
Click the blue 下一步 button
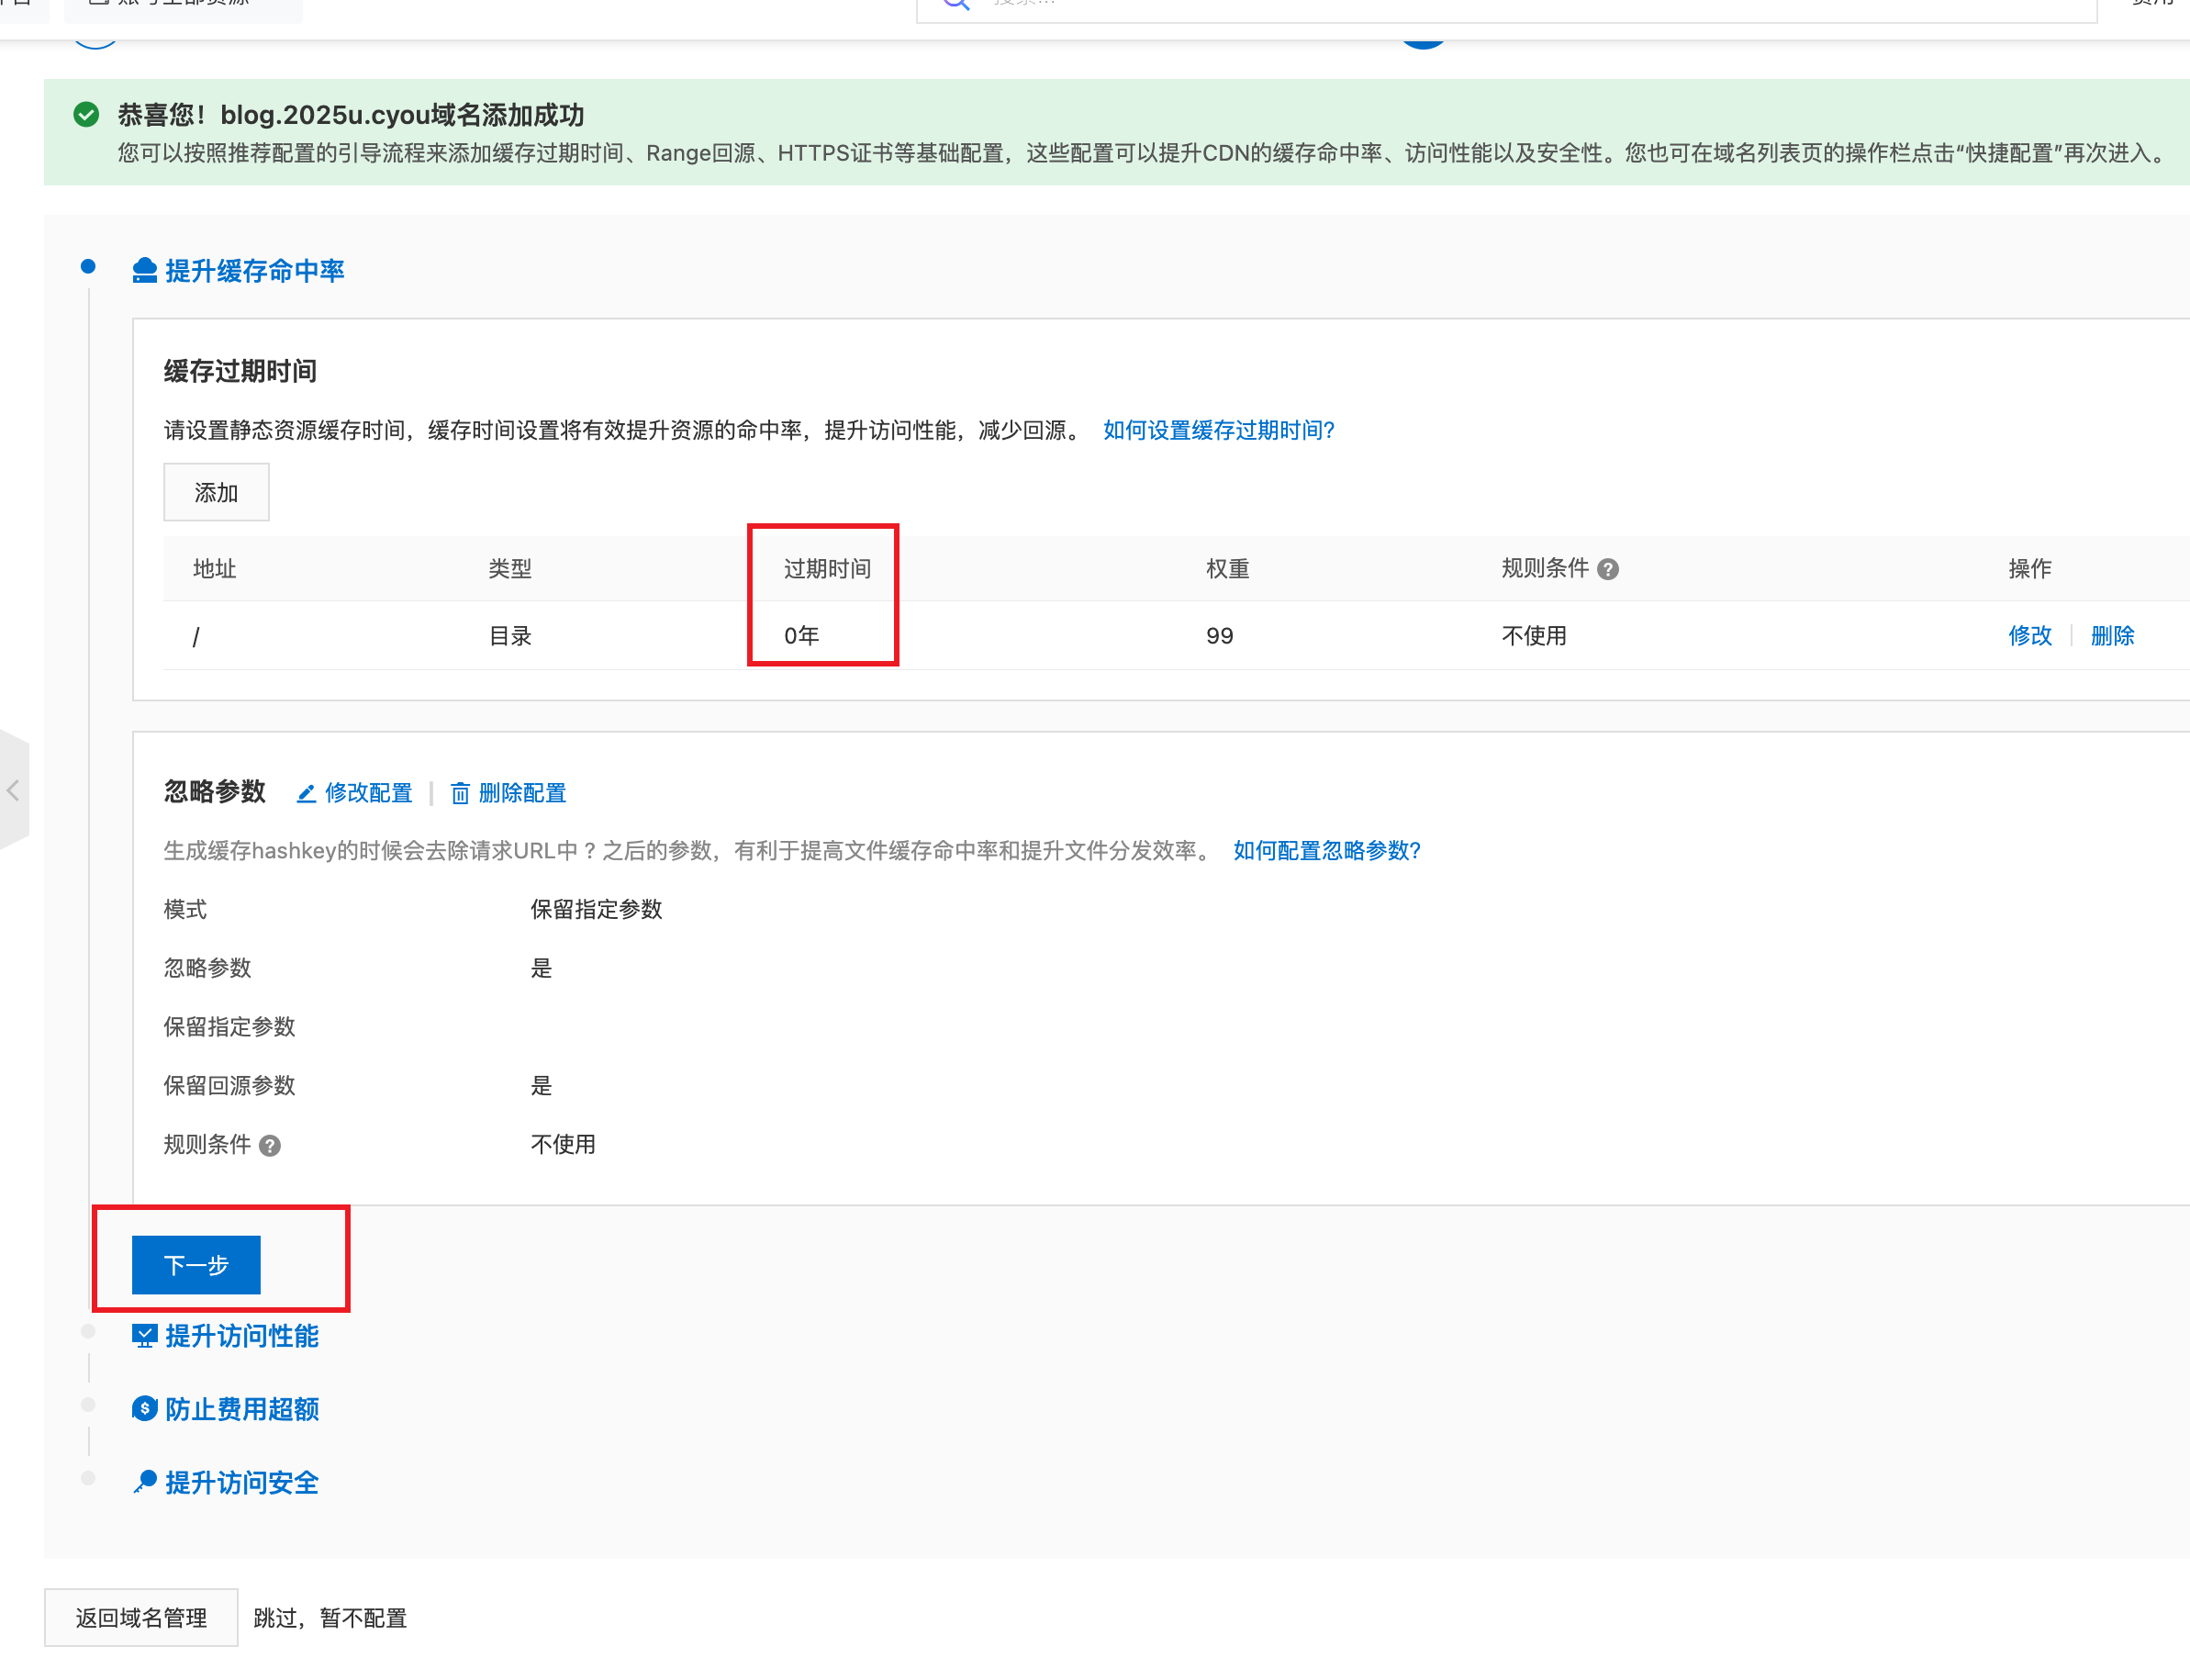point(196,1265)
